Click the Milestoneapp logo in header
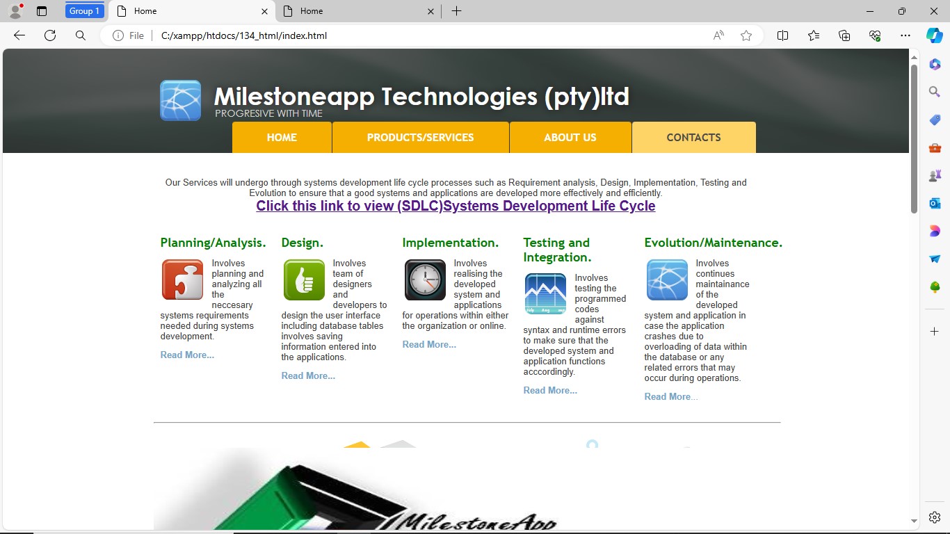This screenshot has height=534, width=950. point(180,101)
